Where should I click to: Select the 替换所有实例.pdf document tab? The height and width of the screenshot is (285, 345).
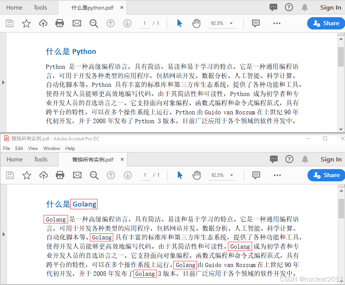(93, 160)
